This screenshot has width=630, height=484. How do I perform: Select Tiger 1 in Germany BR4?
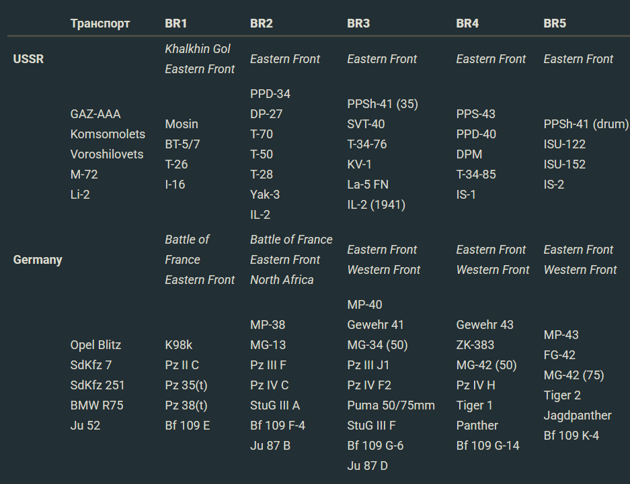(474, 405)
